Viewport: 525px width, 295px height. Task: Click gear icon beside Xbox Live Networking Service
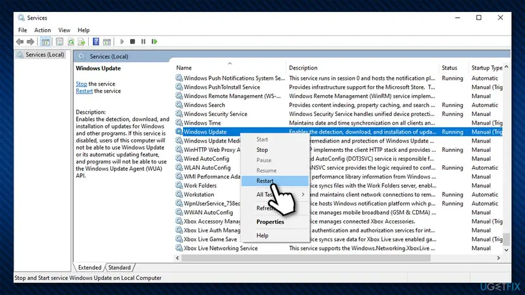tap(179, 248)
